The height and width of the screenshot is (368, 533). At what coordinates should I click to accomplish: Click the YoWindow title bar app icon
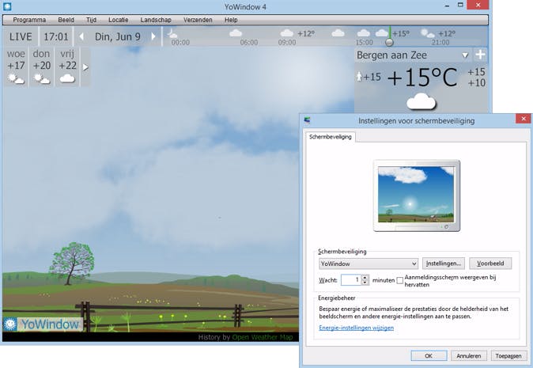click(x=7, y=6)
